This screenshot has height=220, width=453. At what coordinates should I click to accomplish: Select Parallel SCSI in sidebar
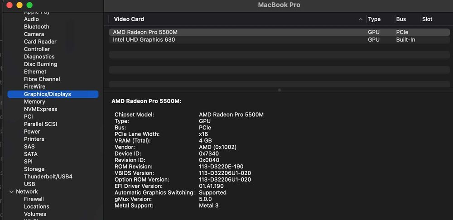click(40, 124)
